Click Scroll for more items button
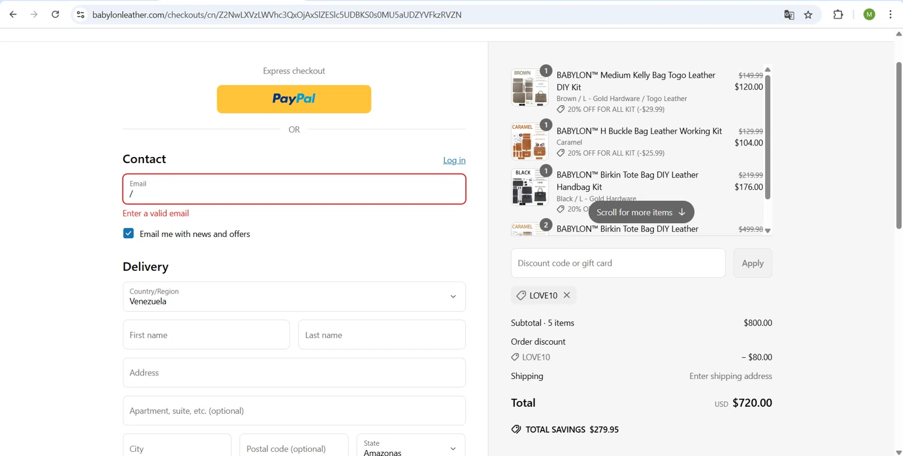 (x=641, y=212)
